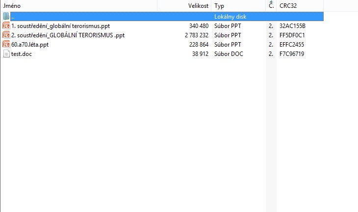Click the '2.' cell in 32AC155B row
Viewport: 358px width, 212px height.
[x=271, y=26]
